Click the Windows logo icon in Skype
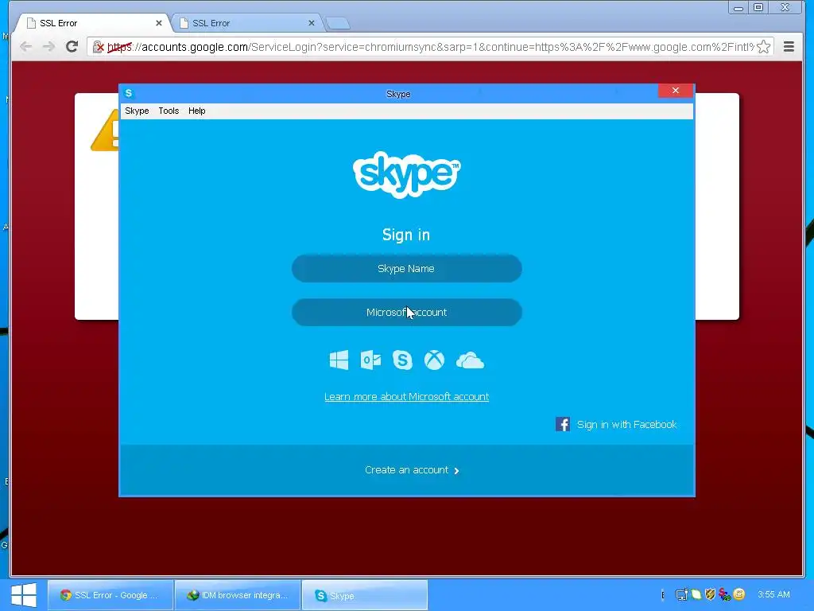 [x=339, y=360]
